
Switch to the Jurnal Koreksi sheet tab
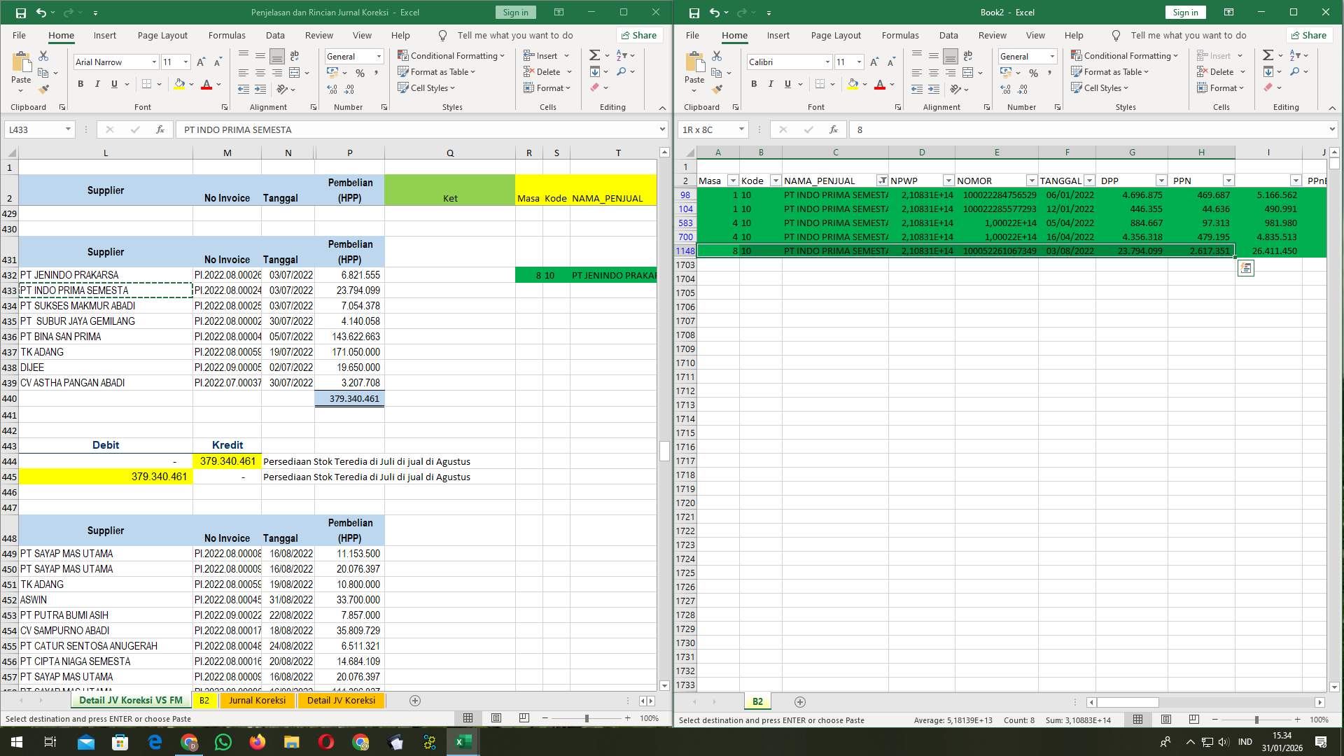click(x=257, y=700)
